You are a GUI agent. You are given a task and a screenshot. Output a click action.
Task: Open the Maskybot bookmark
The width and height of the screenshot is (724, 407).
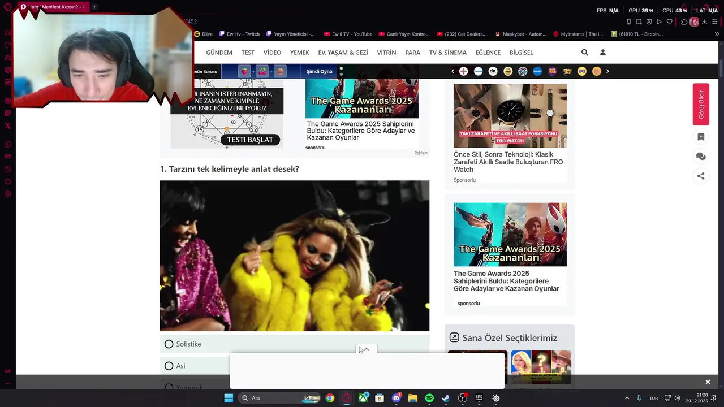pyautogui.click(x=521, y=34)
